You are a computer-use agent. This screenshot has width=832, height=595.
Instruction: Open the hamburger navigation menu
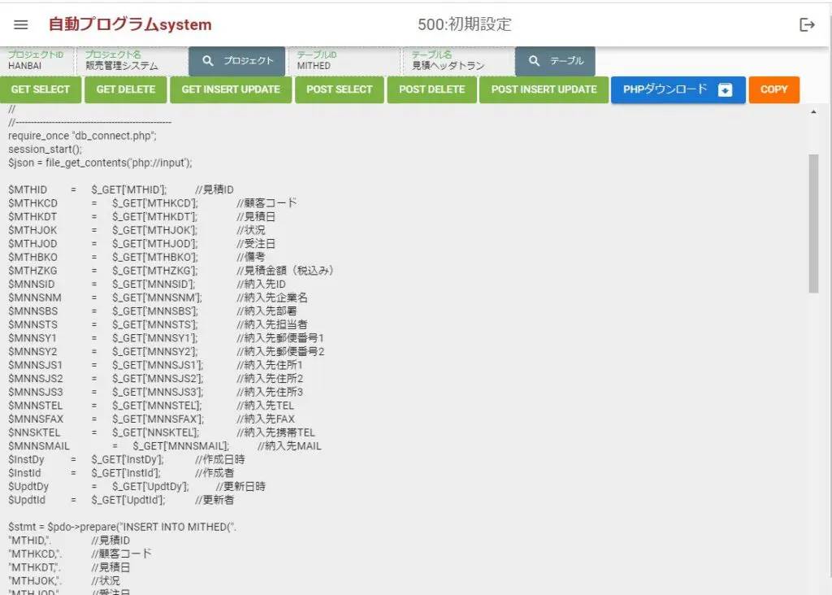21,25
